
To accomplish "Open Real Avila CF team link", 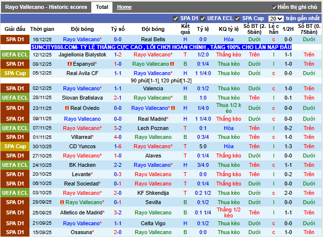I will coord(82,73).
